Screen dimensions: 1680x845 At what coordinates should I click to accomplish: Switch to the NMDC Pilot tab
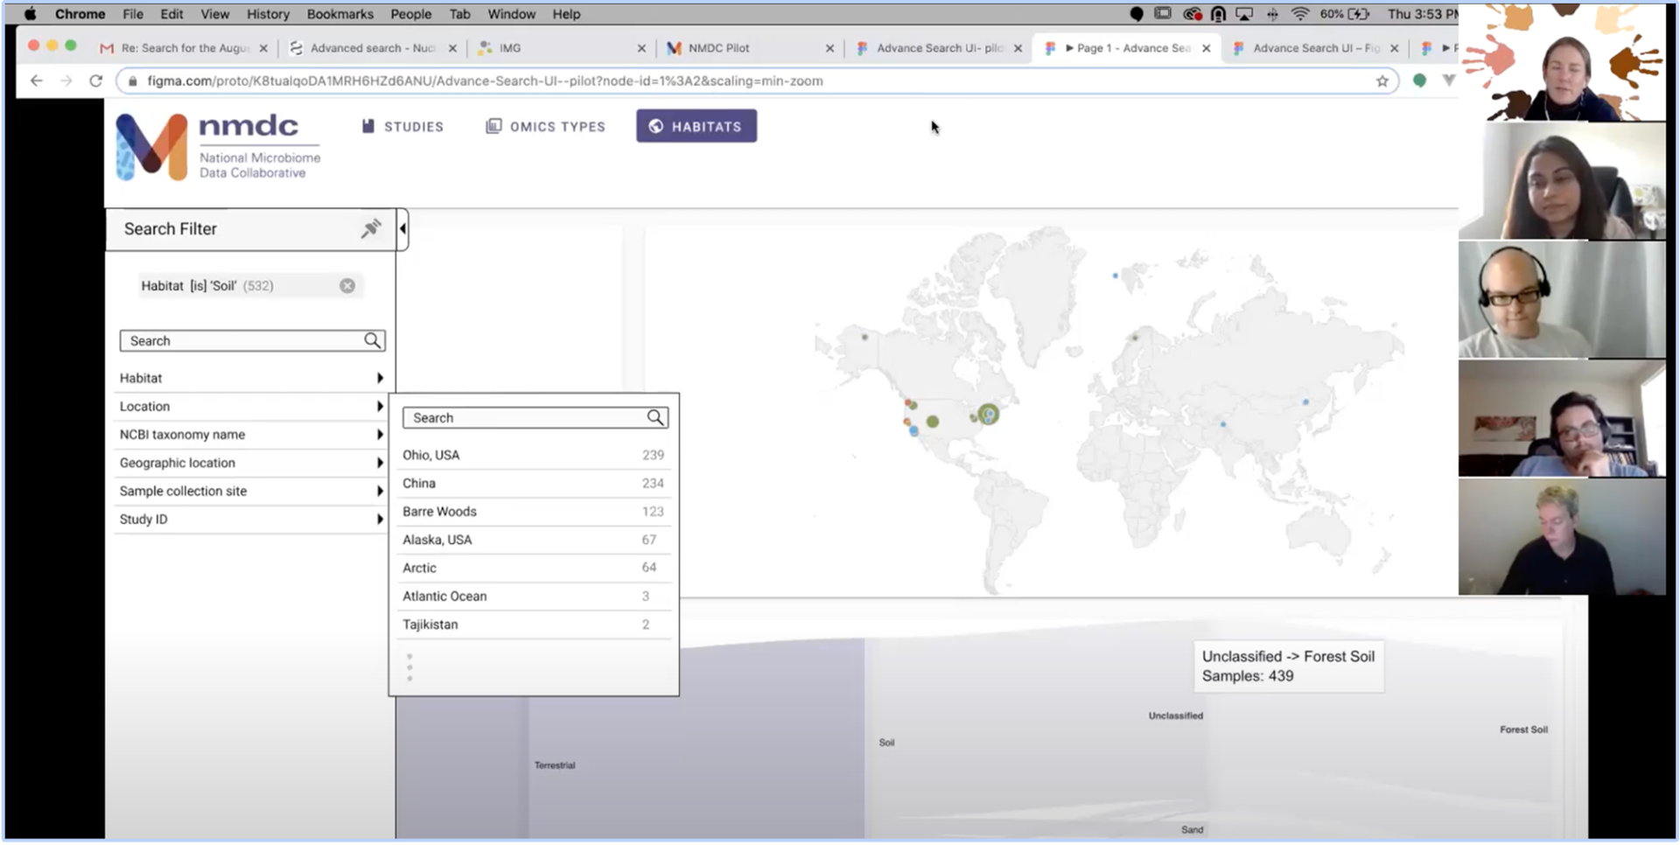pyautogui.click(x=750, y=48)
